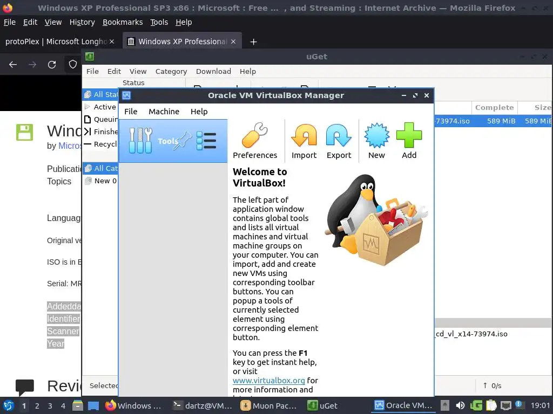
Task: Create a New virtual machine
Action: [x=376, y=141]
